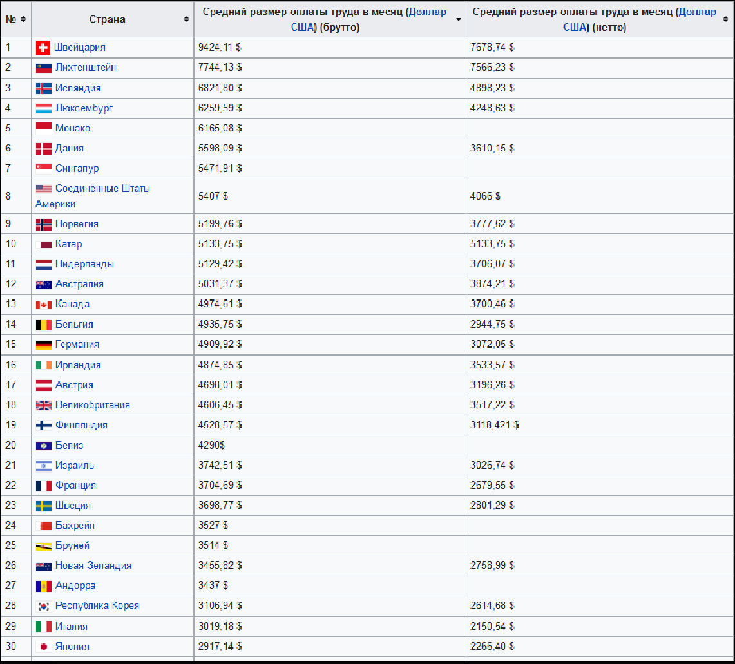Sort by net salary (нетто) column arrows

[x=727, y=19]
